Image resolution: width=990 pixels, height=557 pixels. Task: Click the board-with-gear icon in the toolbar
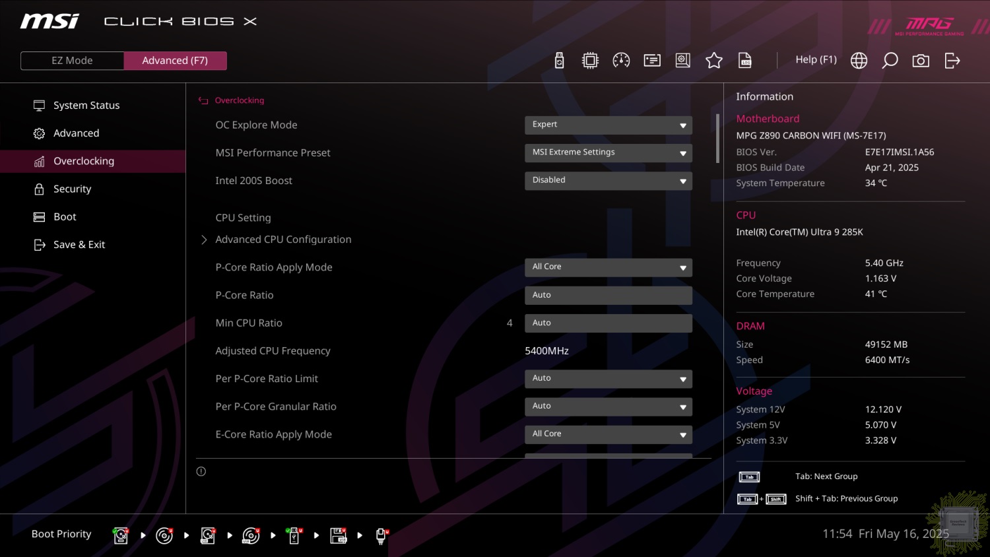pyautogui.click(x=683, y=61)
